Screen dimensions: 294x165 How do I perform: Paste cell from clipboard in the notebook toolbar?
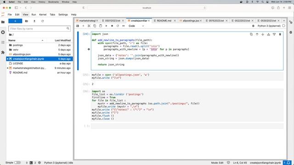(101, 26)
